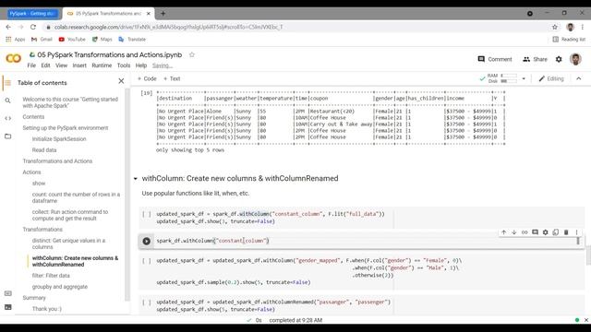Star the notebook title
The width and height of the screenshot is (591, 332).
(x=191, y=55)
